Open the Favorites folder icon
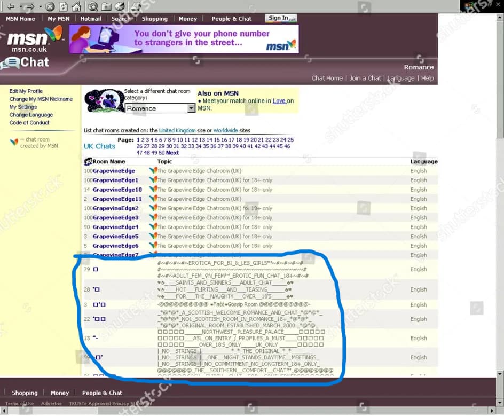The height and width of the screenshot is (416, 504). (x=106, y=6)
